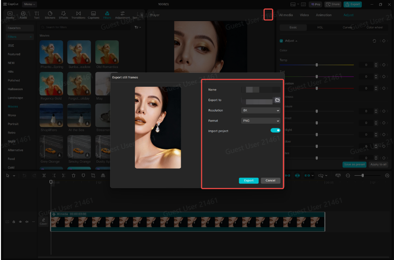Open the Adjustment tool icon
Viewport: 394px width, 260px height.
(122, 15)
